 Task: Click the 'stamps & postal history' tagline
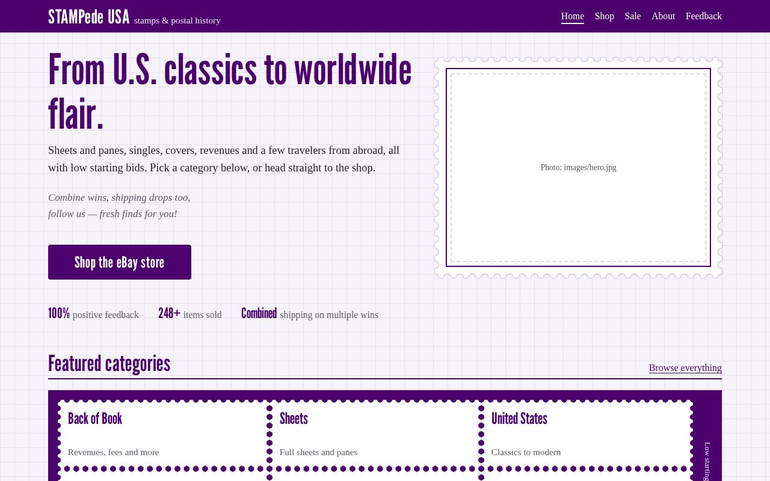[177, 20]
